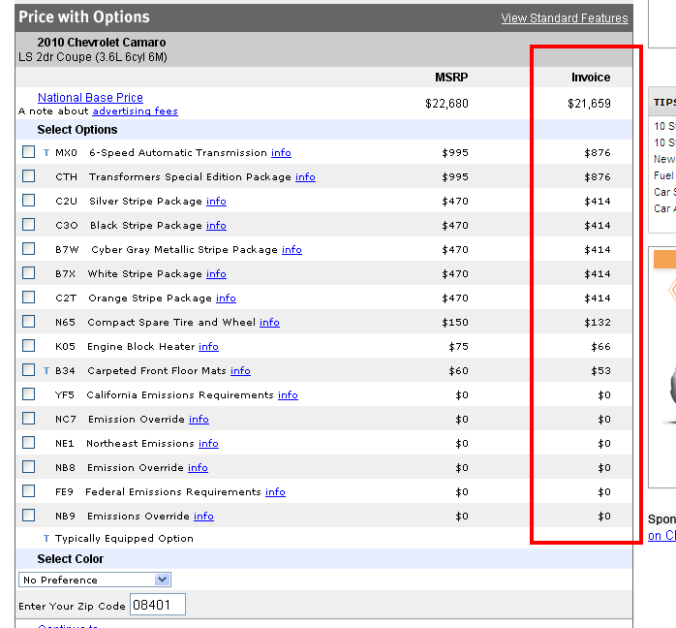
Task: Select the Compact Spare Tire checkbox
Action: (x=29, y=322)
